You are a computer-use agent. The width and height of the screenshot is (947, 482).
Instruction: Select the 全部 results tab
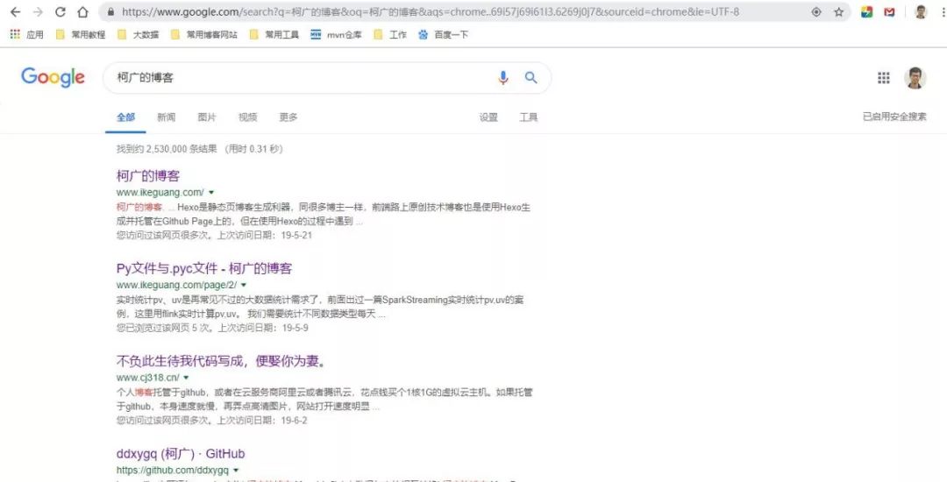(x=125, y=117)
